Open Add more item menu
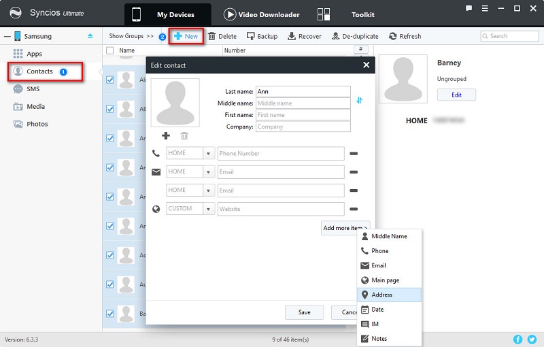Viewport: 544px width, 347px height. pyautogui.click(x=345, y=228)
